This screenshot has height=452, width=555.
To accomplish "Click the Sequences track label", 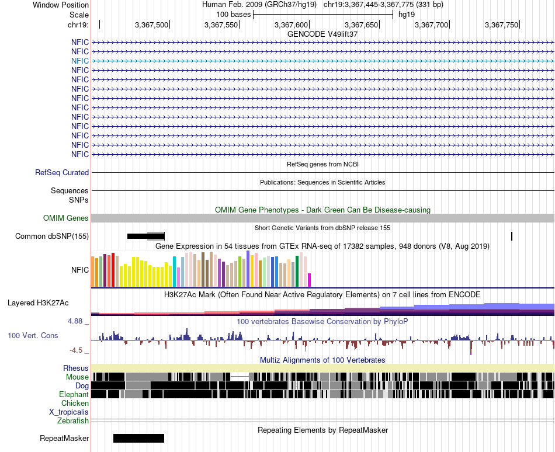I will (70, 190).
